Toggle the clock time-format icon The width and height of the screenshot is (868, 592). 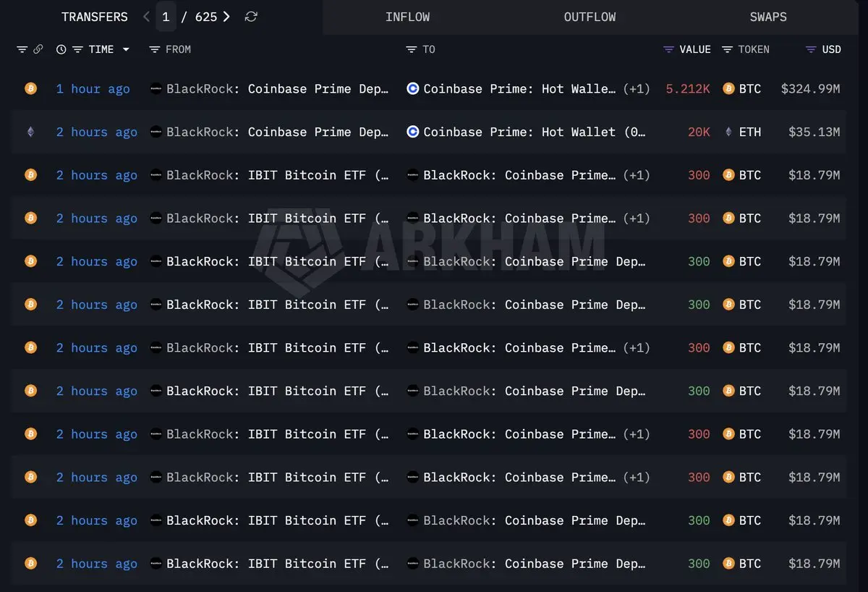61,49
